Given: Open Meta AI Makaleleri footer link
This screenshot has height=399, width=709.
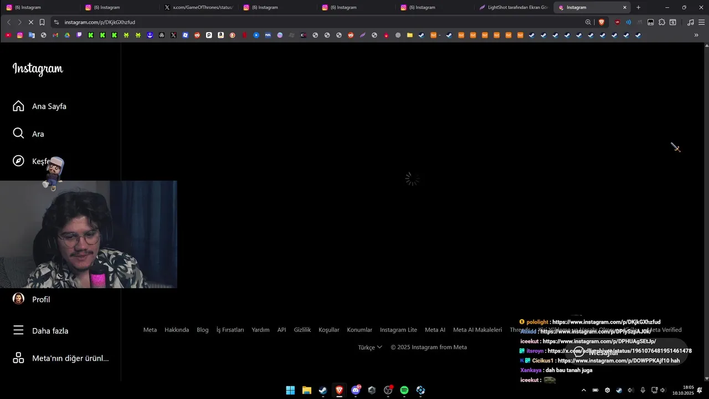Looking at the screenshot, I should coord(477,330).
